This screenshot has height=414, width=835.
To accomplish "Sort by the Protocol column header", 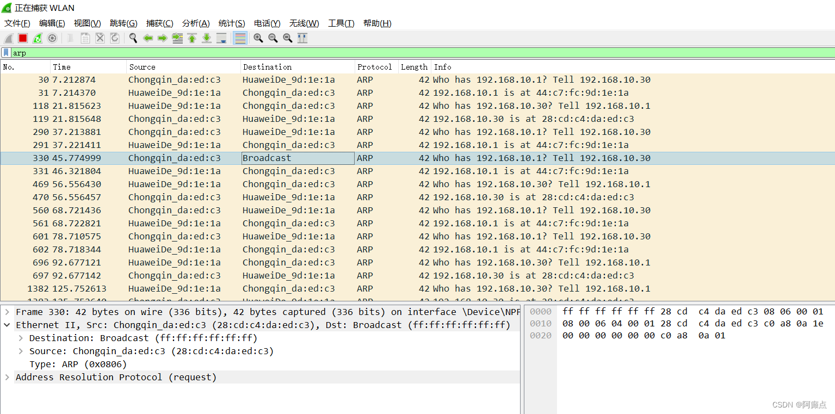I will (x=376, y=67).
